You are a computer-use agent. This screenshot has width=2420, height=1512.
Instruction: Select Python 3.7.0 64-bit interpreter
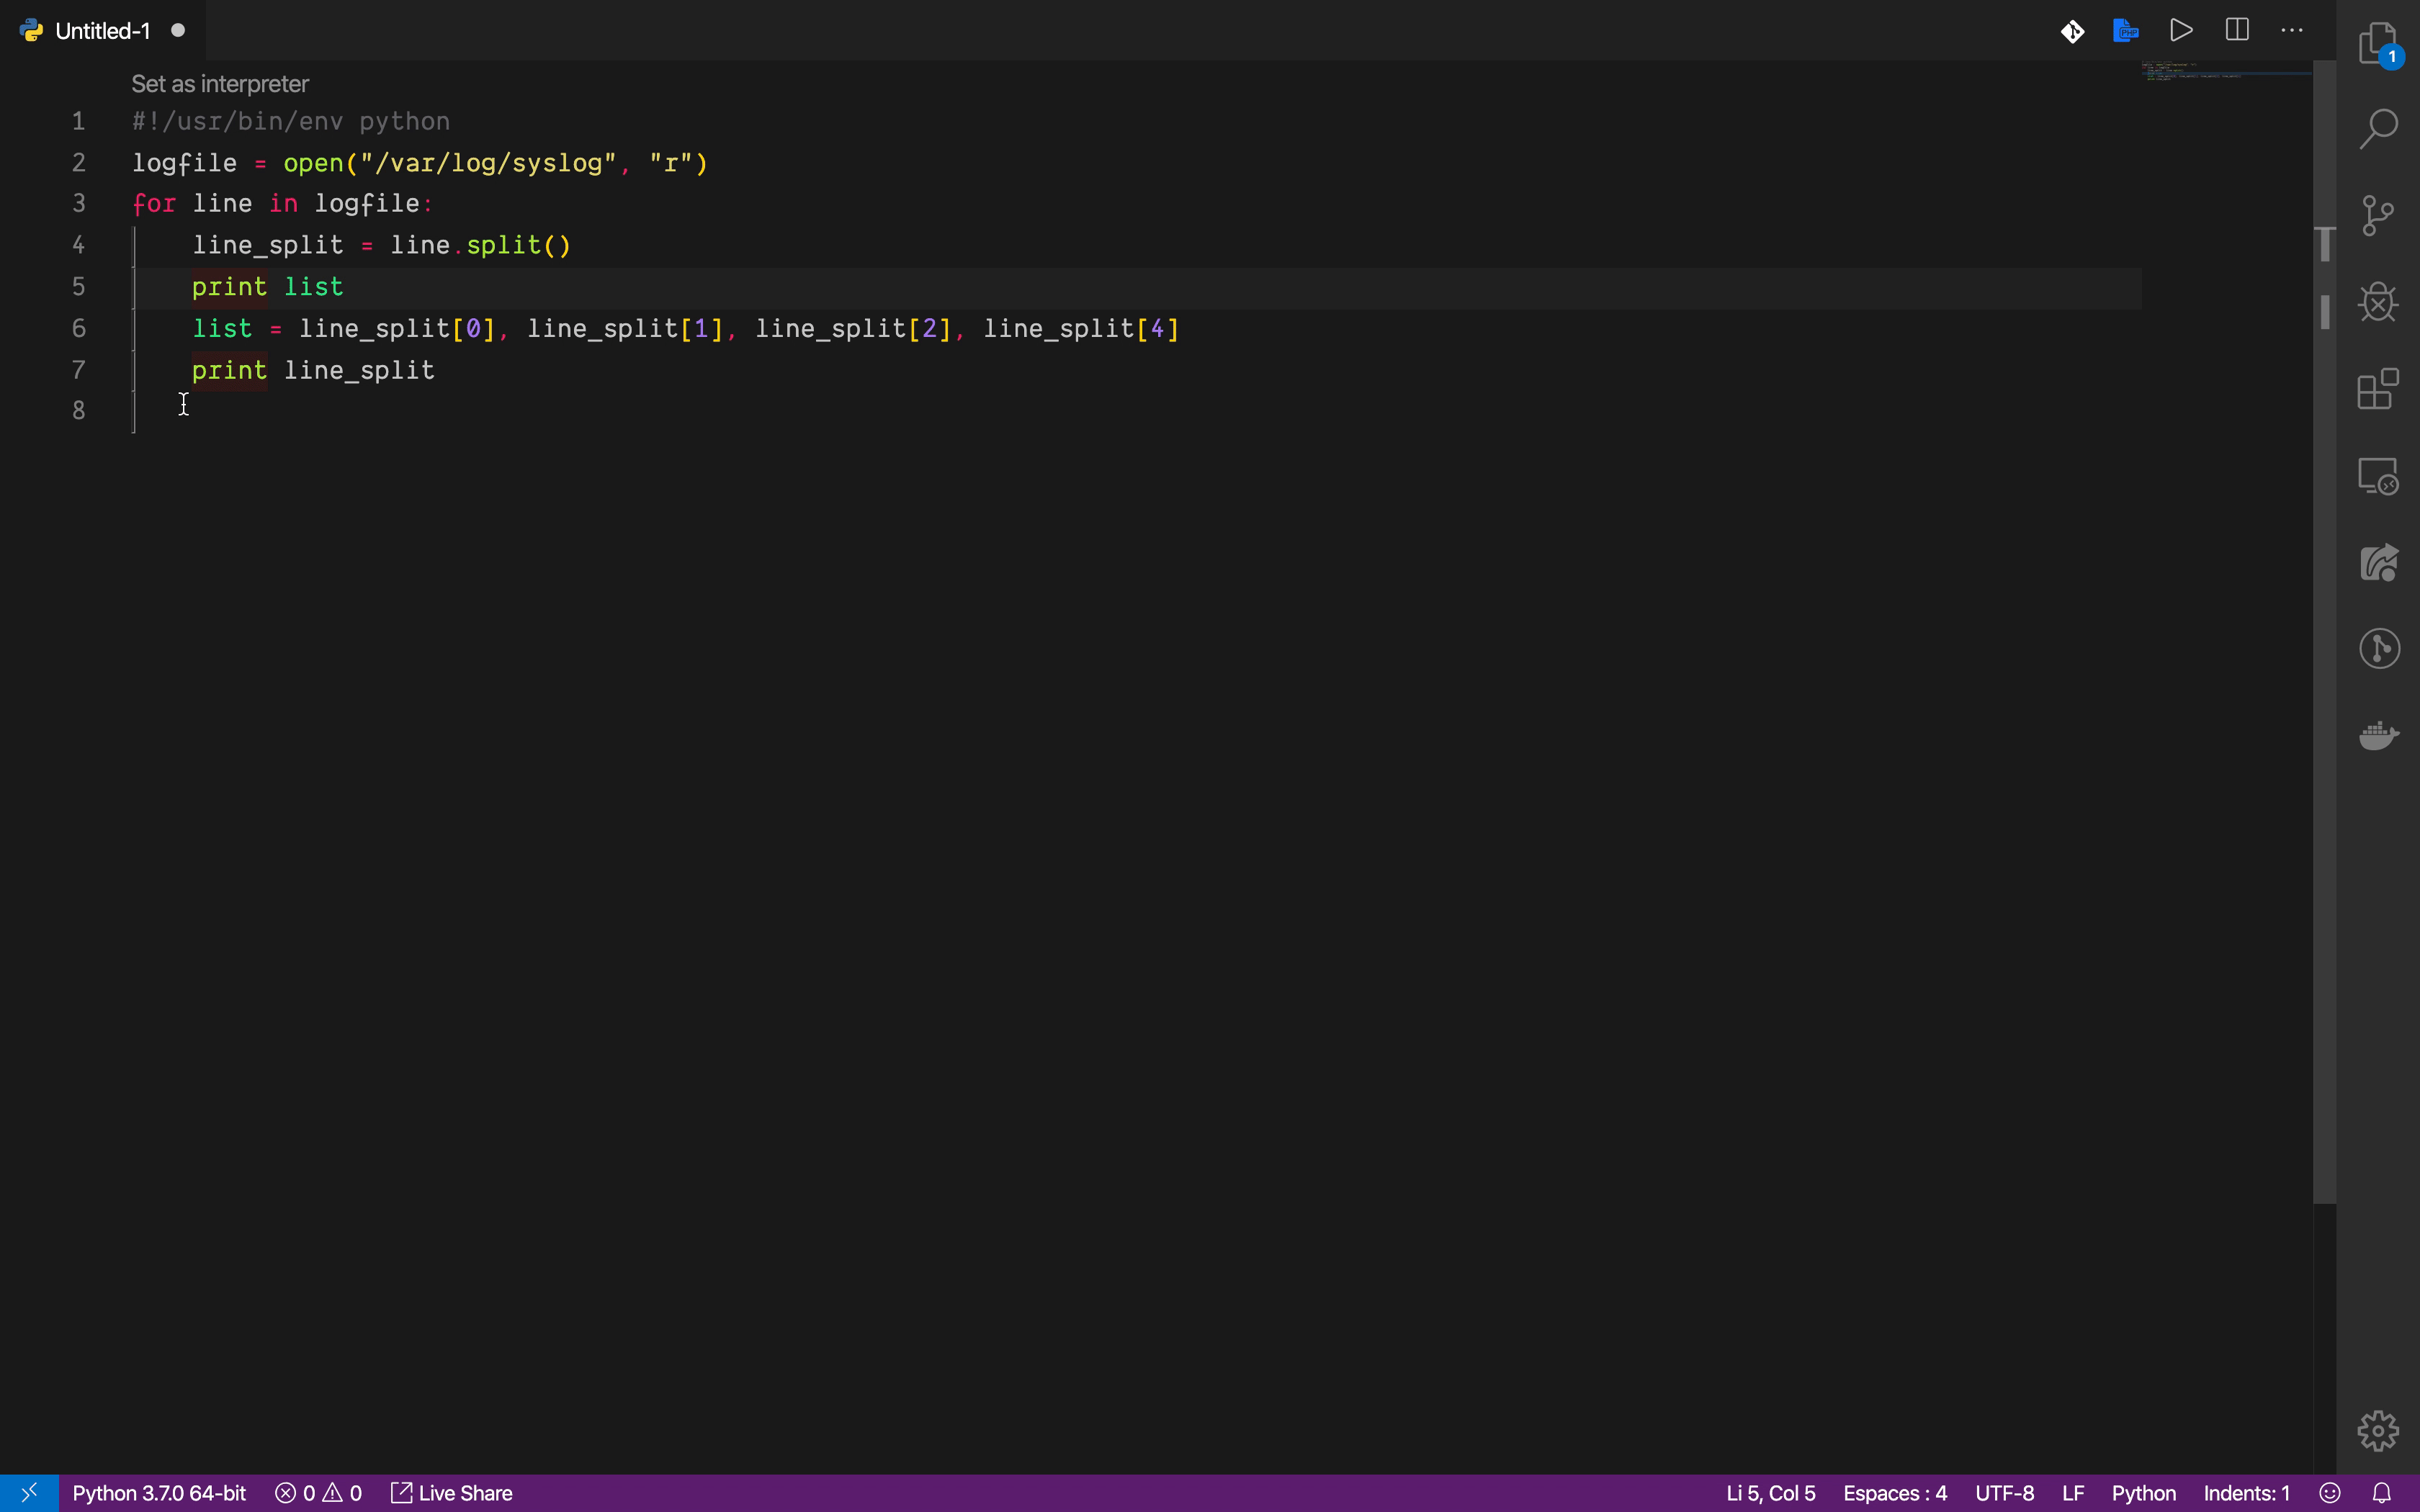click(x=159, y=1493)
